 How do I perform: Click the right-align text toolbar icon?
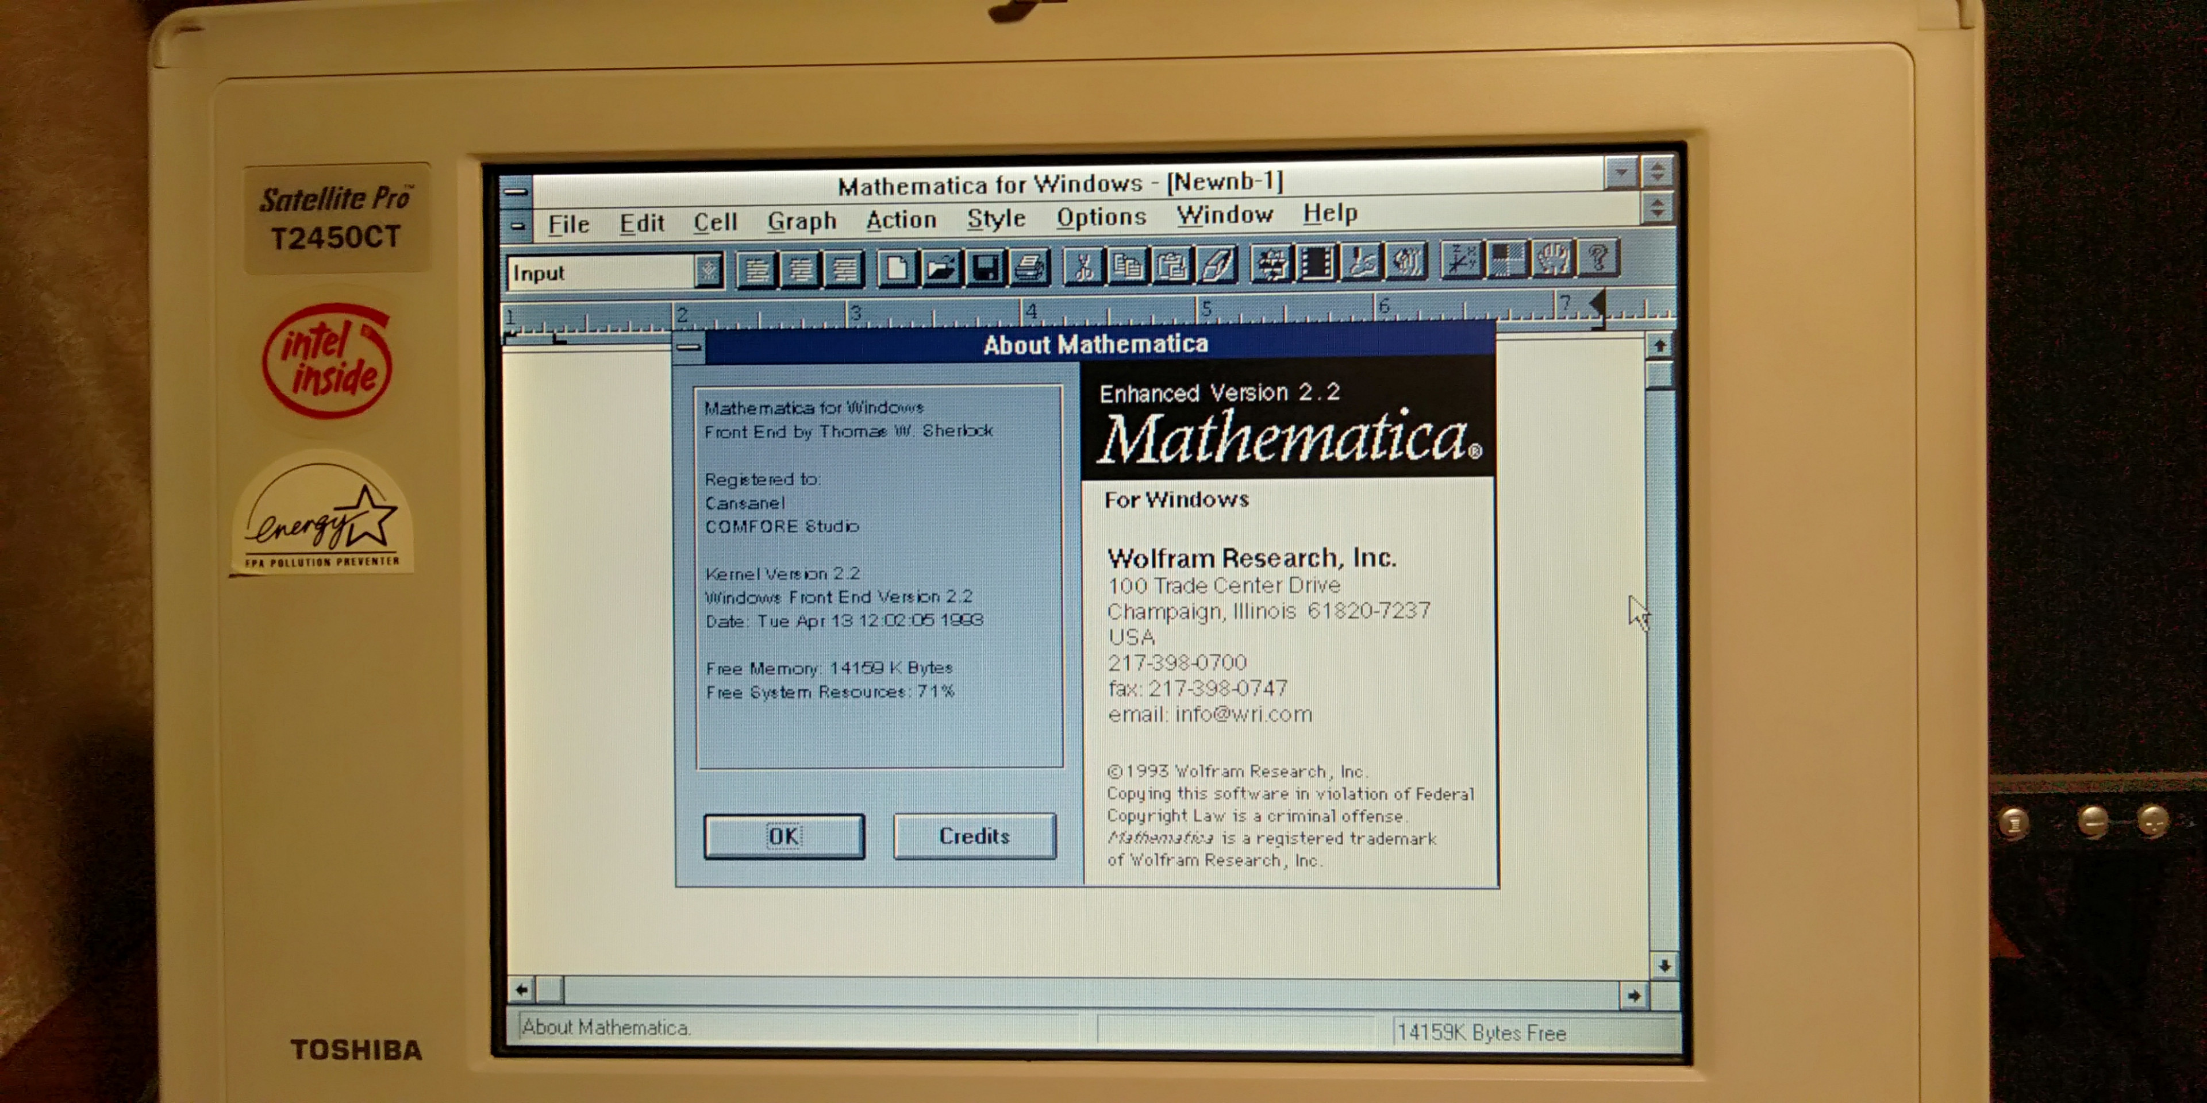(x=844, y=270)
